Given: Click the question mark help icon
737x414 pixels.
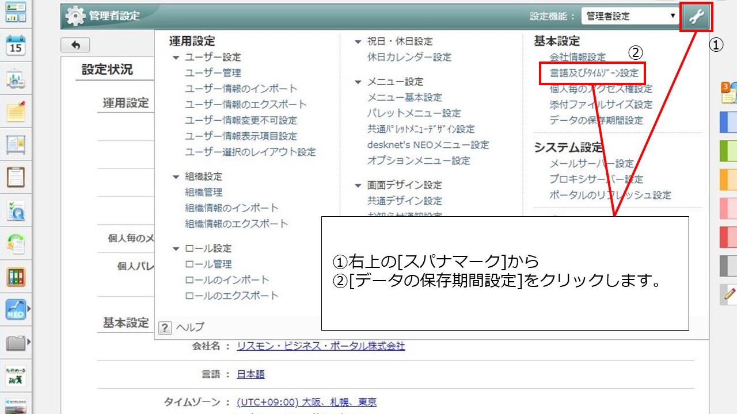Looking at the screenshot, I should (165, 328).
